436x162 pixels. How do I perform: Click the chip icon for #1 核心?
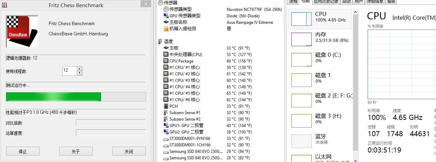pos(166,67)
